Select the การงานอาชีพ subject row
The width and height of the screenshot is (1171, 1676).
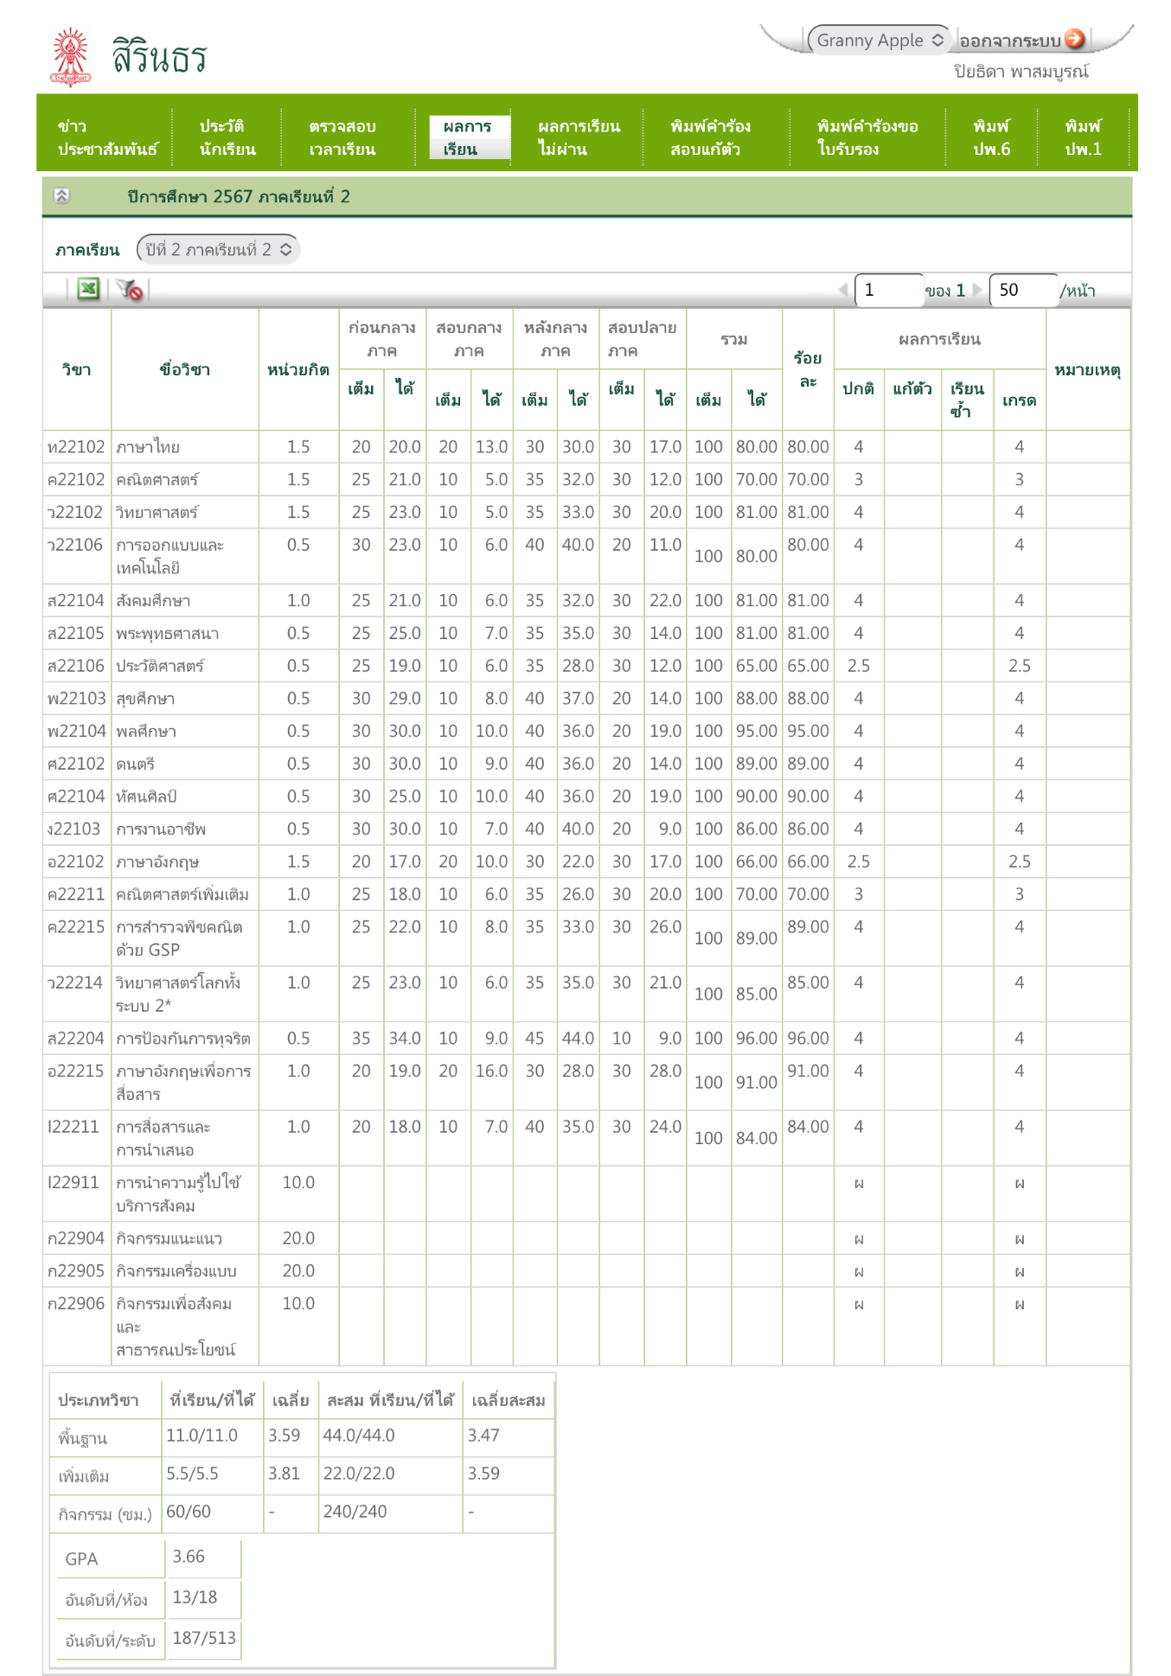coord(586,828)
